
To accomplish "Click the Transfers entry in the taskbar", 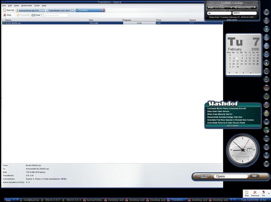I will [x=177, y=200].
